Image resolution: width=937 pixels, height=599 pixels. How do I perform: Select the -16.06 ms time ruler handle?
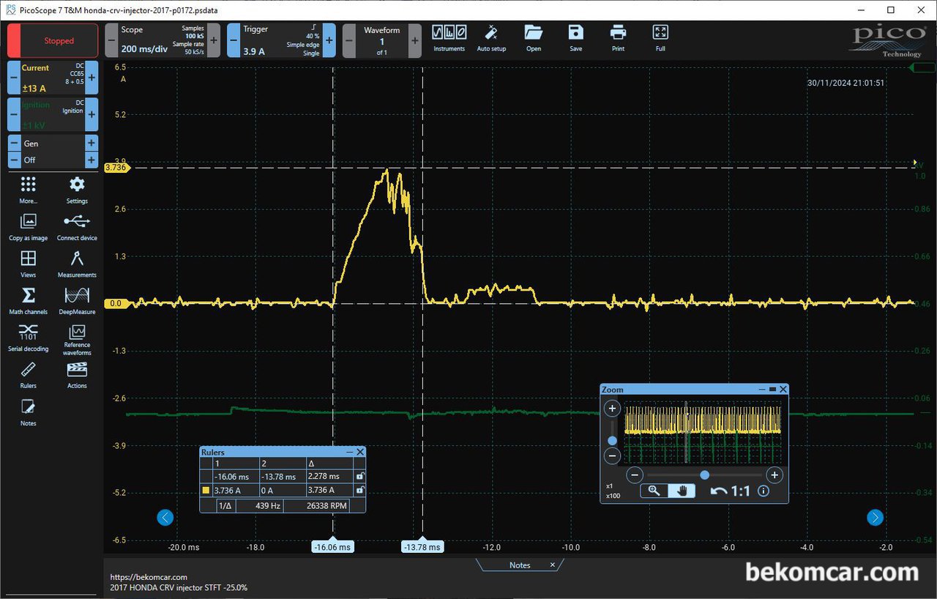tap(333, 547)
